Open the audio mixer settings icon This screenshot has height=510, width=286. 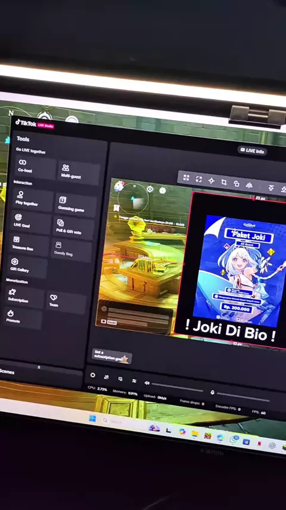tap(134, 380)
